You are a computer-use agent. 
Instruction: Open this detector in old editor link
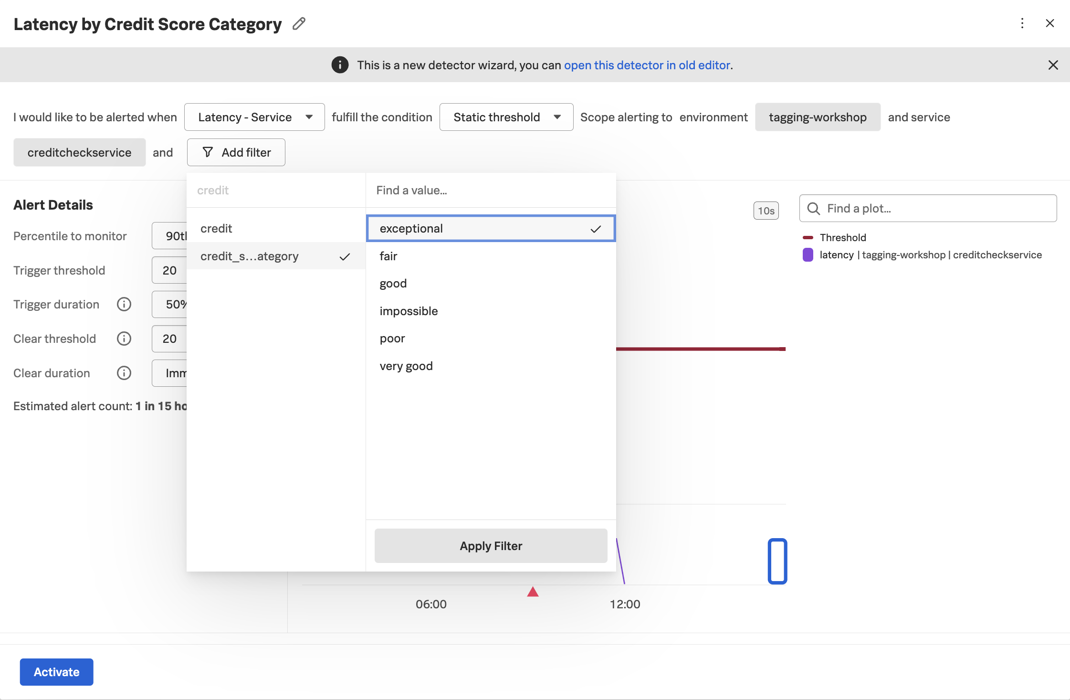pyautogui.click(x=647, y=65)
